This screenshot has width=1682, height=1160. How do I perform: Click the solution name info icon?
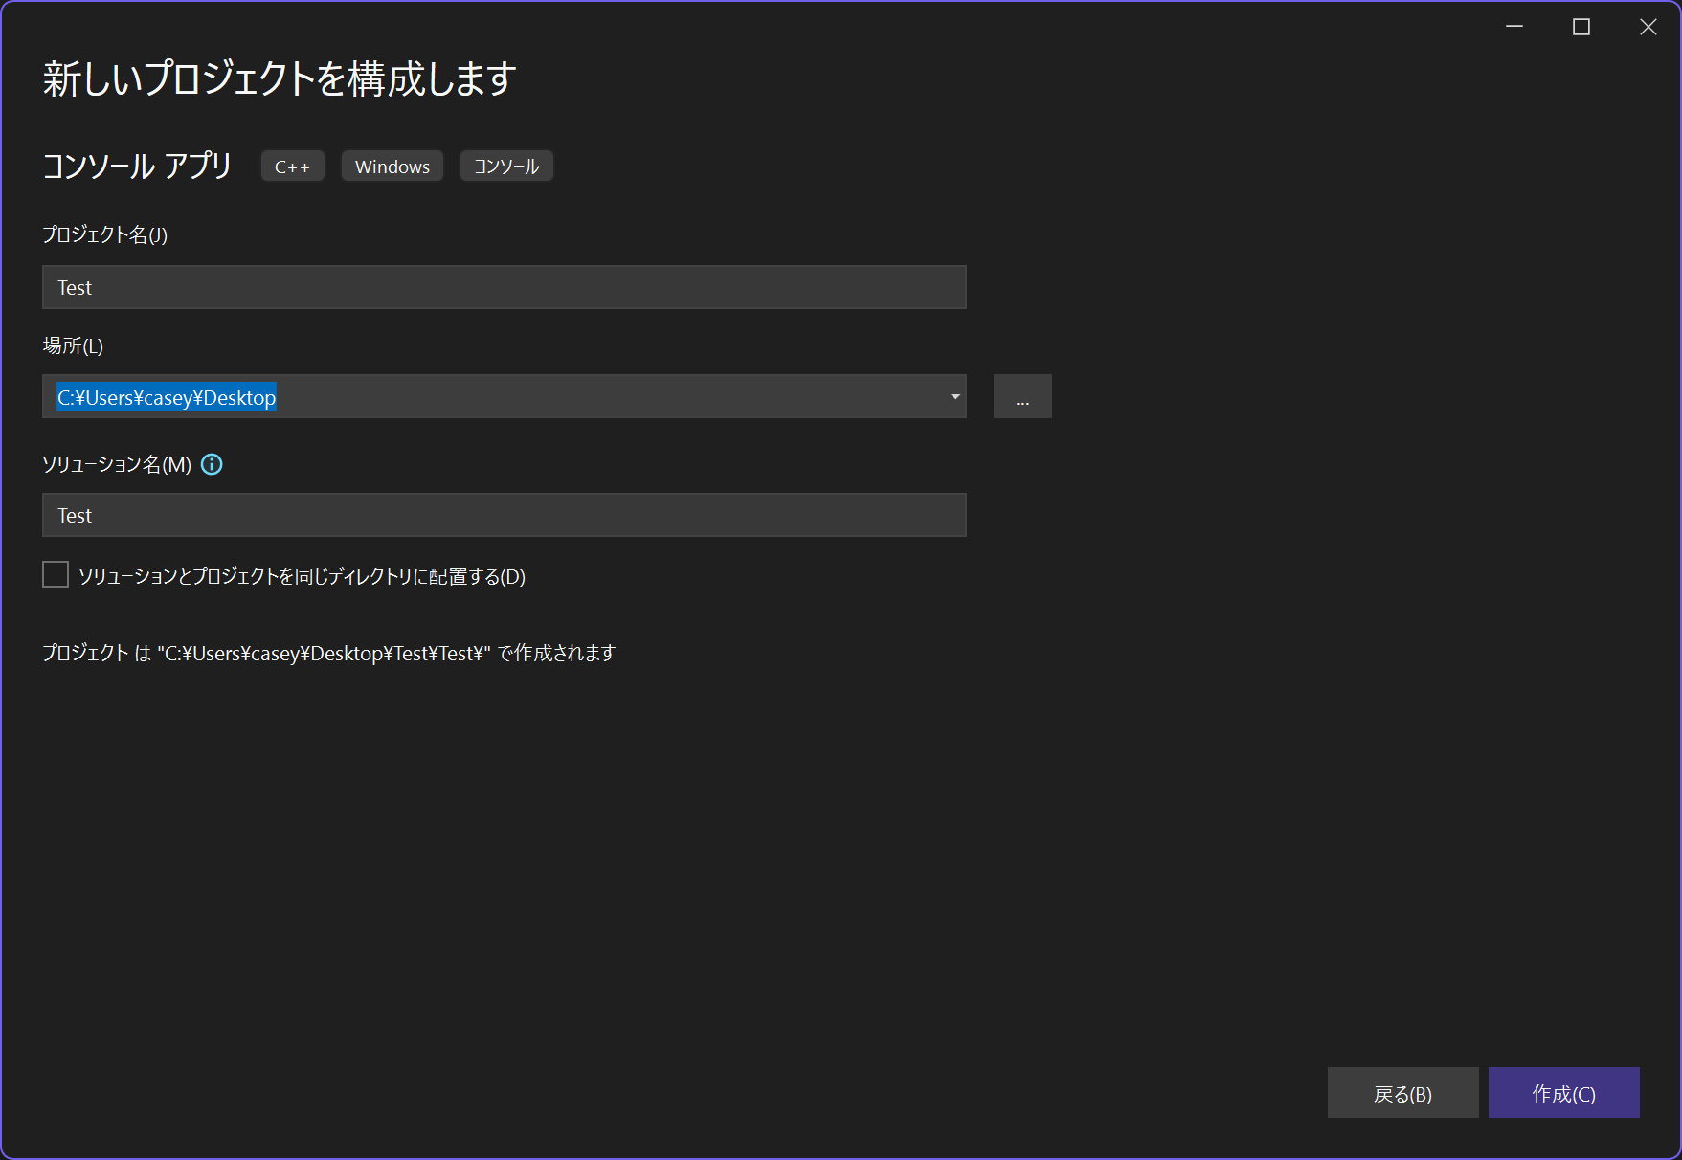[x=212, y=464]
